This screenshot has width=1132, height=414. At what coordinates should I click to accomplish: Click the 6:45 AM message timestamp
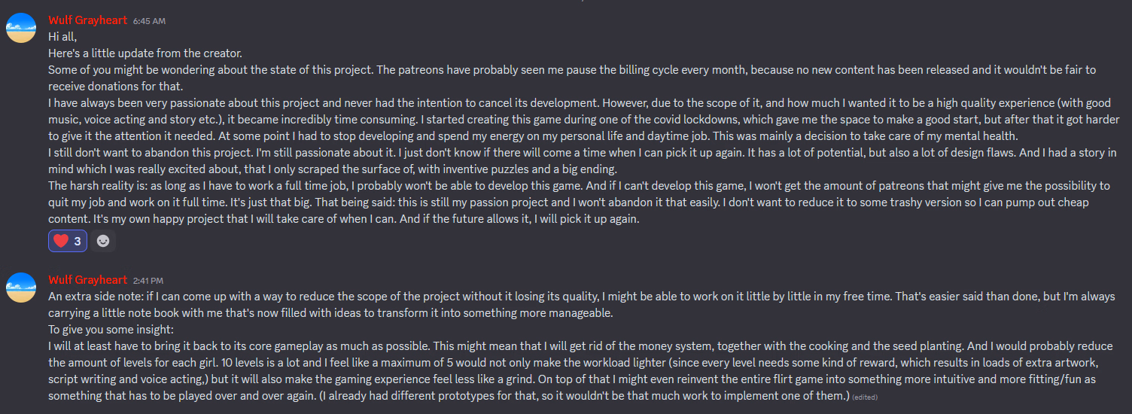click(148, 21)
